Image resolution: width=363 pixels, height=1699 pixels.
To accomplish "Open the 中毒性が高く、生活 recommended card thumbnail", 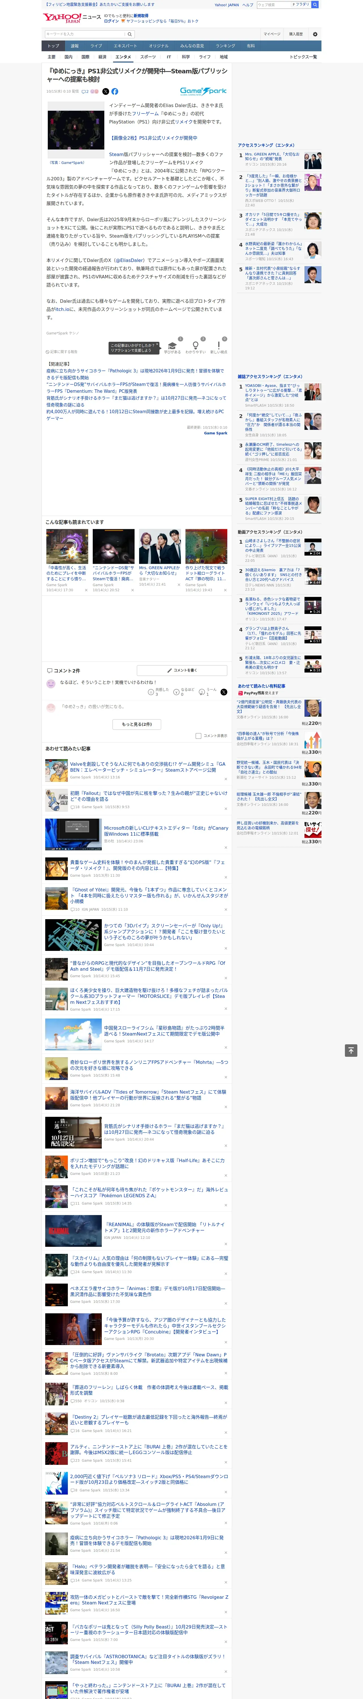I will pos(67,546).
